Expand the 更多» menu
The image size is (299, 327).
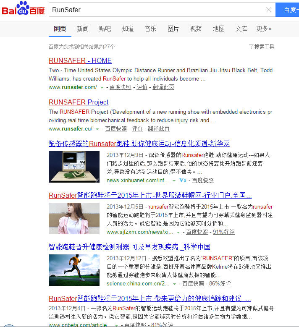tap(264, 29)
